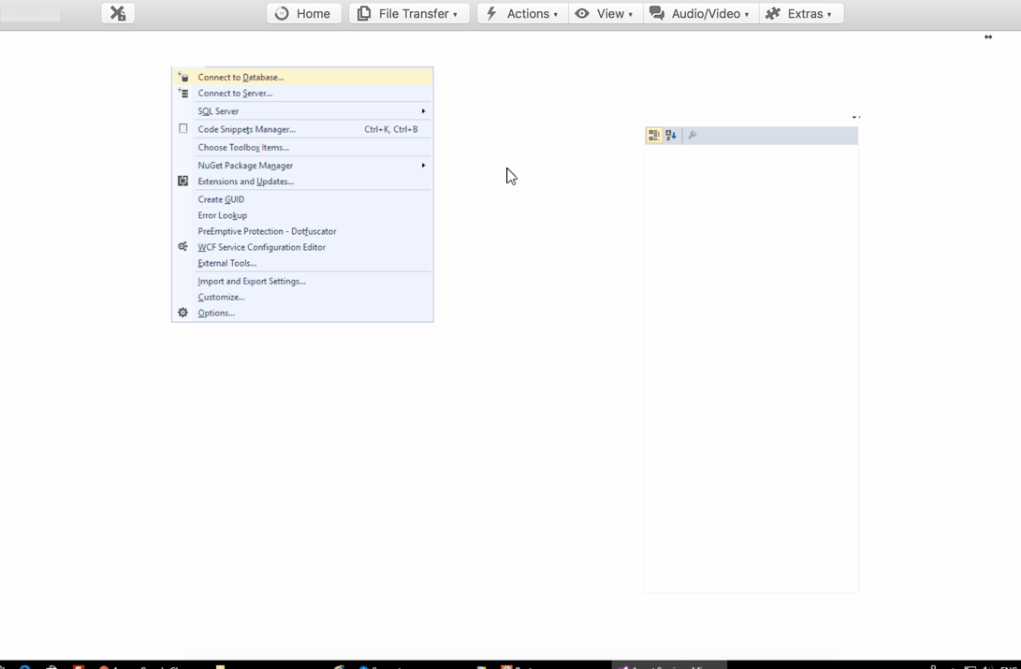Viewport: 1021px width, 669px height.
Task: Choose Import and Export Settings
Action: tap(252, 281)
